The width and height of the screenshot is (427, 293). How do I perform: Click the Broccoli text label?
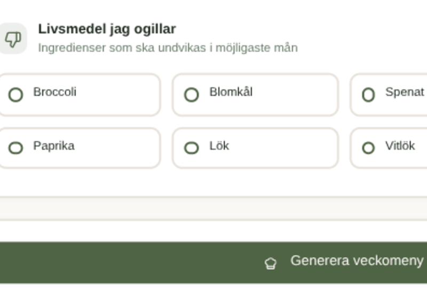[x=54, y=92]
